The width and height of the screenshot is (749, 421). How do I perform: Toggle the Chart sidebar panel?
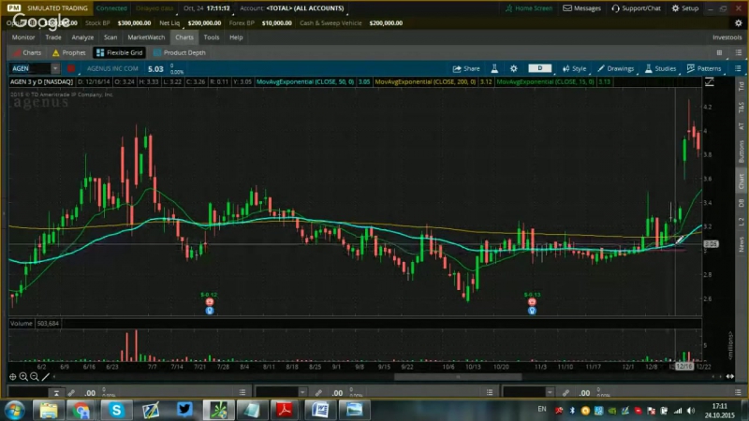tap(742, 181)
